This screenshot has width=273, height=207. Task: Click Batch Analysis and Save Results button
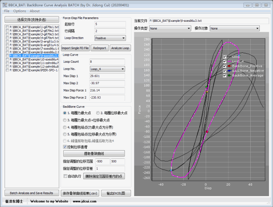tap(32, 193)
